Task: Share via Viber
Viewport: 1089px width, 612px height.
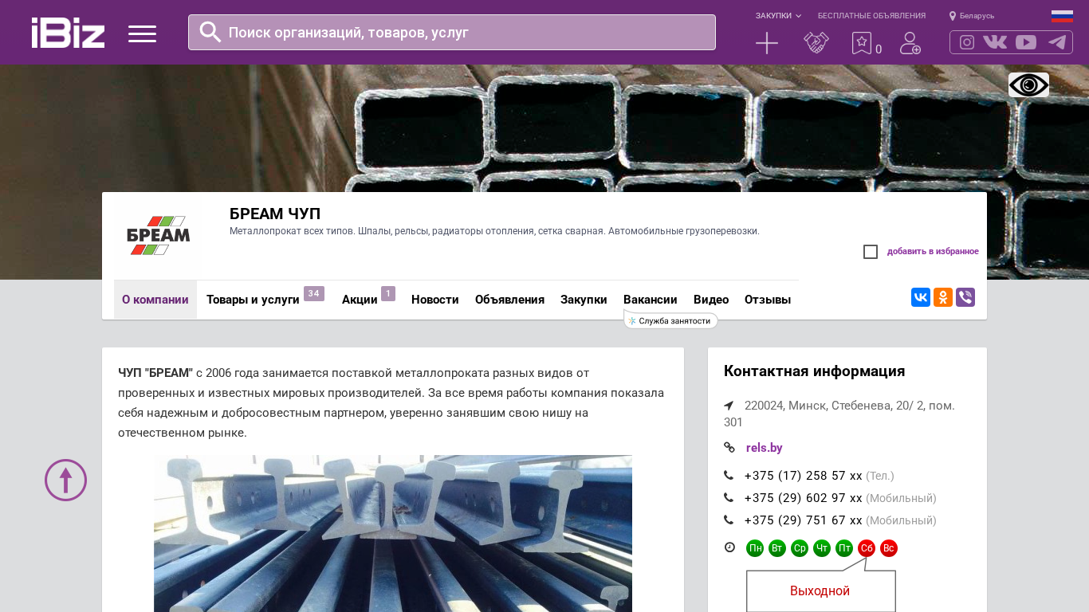Action: coord(965,297)
